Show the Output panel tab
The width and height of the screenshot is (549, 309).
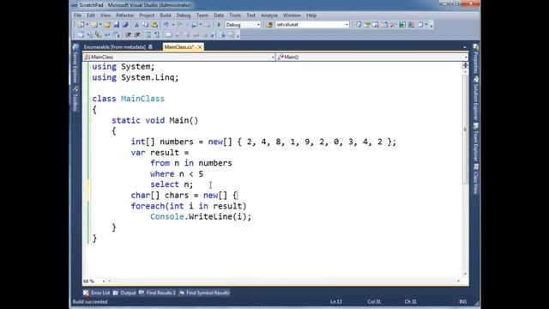(124, 293)
